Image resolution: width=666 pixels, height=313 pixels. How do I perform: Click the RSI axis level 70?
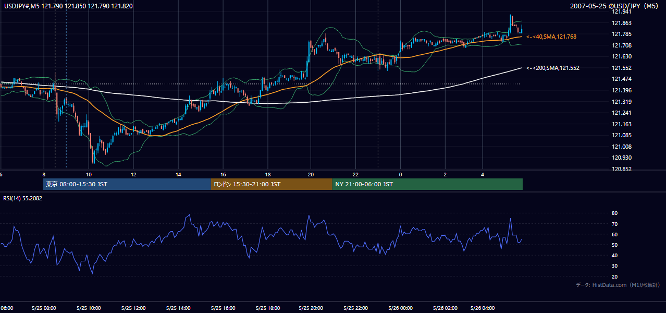[614, 224]
